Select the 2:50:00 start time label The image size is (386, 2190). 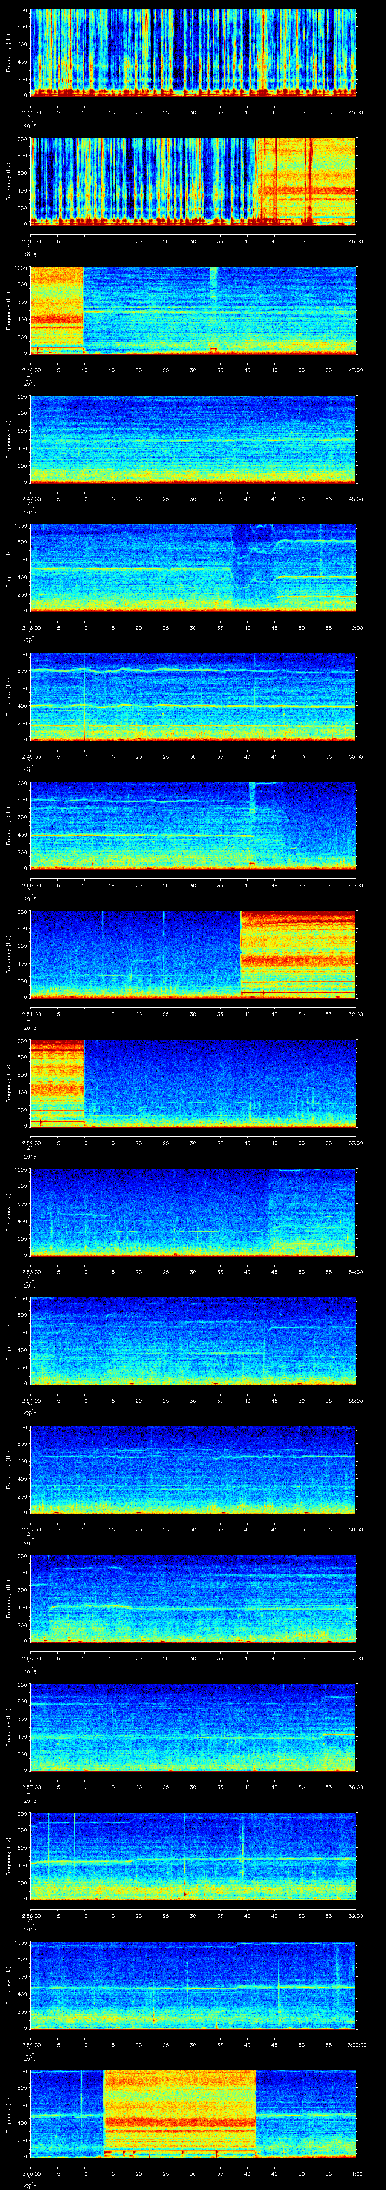pyautogui.click(x=31, y=885)
